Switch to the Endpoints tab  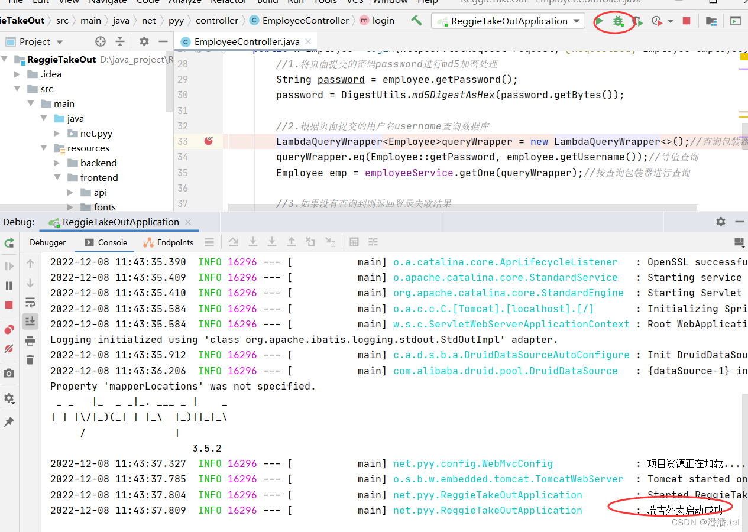click(169, 242)
